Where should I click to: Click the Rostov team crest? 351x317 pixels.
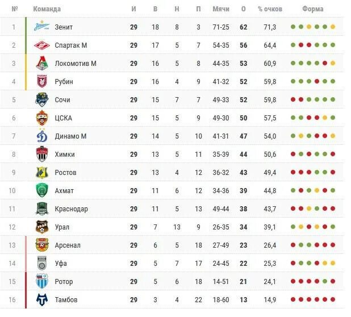pyautogui.click(x=42, y=172)
